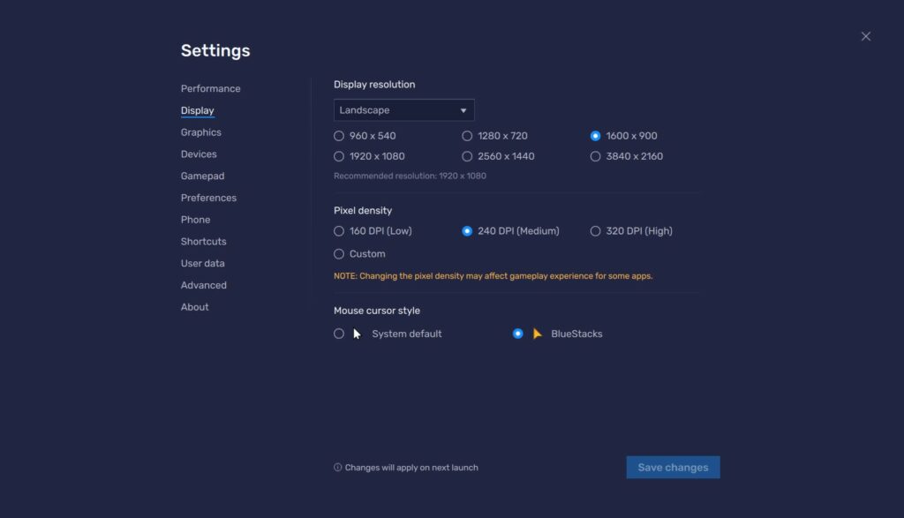Viewport: 904px width, 518px height.
Task: Select the System default cursor arrow icon
Action: [355, 334]
